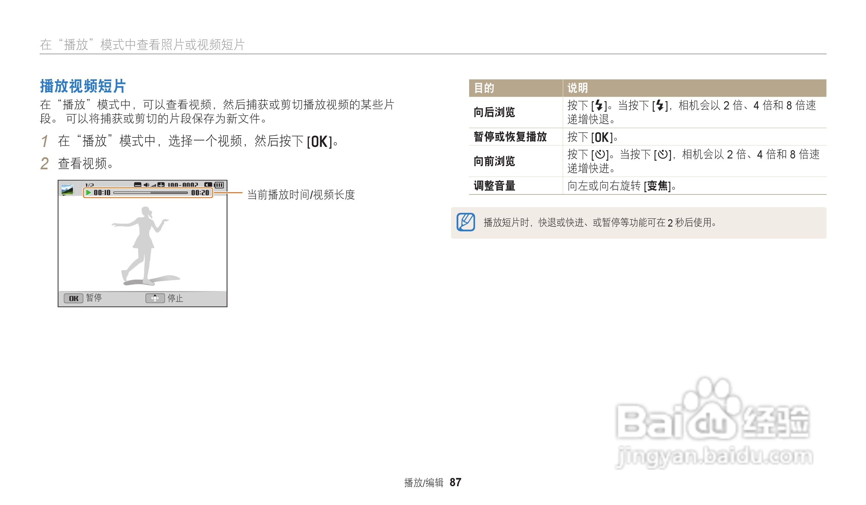This screenshot has width=866, height=505.
Task: Click the four-way navigation stop button
Action: [x=155, y=298]
